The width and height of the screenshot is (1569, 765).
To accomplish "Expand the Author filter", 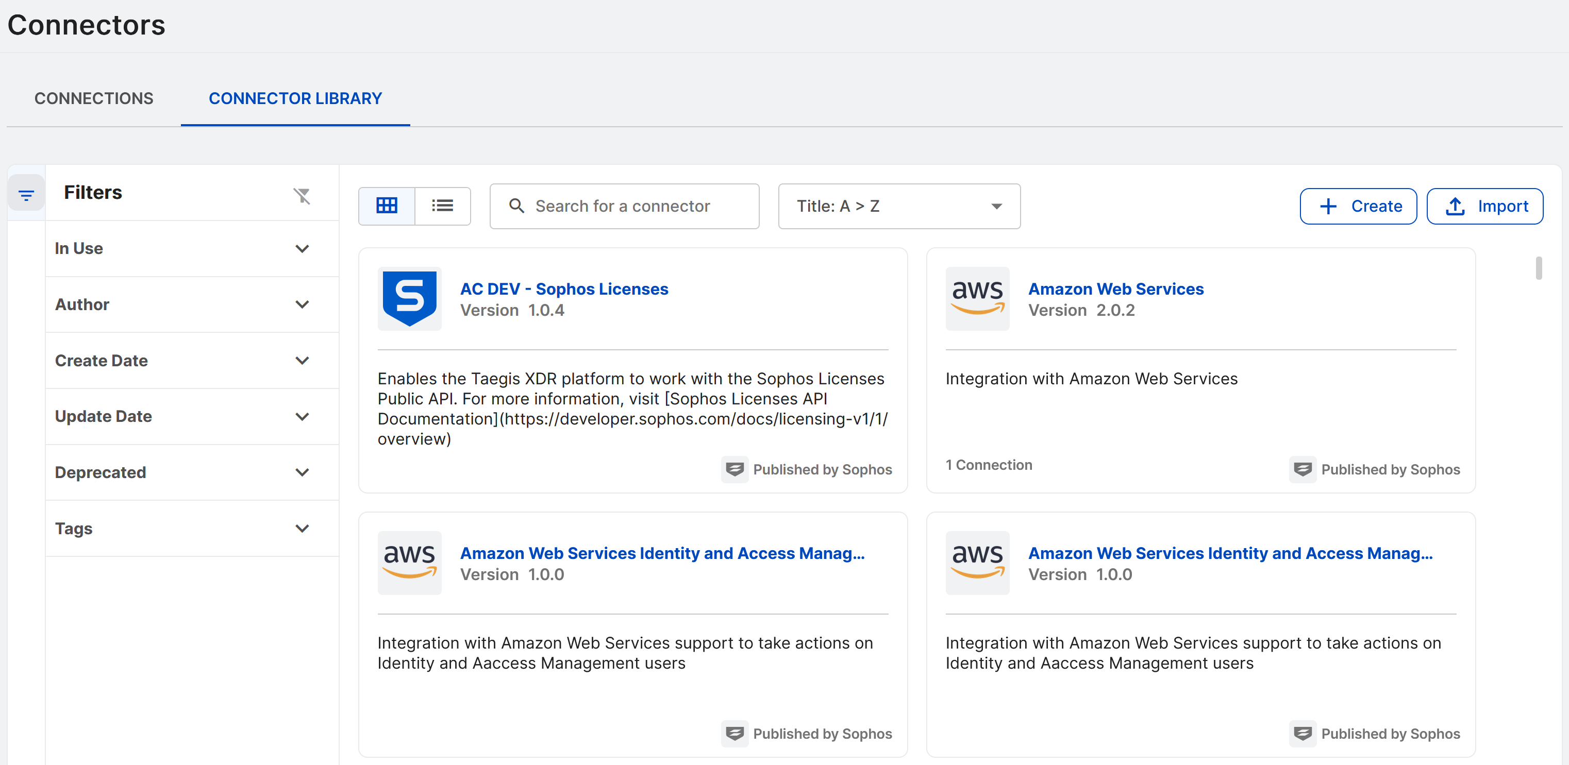I will (192, 304).
